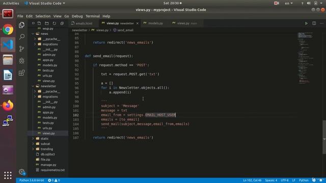Run the Python file with play icon
Image resolution: width=326 pixels, height=183 pixels.
coord(306,23)
